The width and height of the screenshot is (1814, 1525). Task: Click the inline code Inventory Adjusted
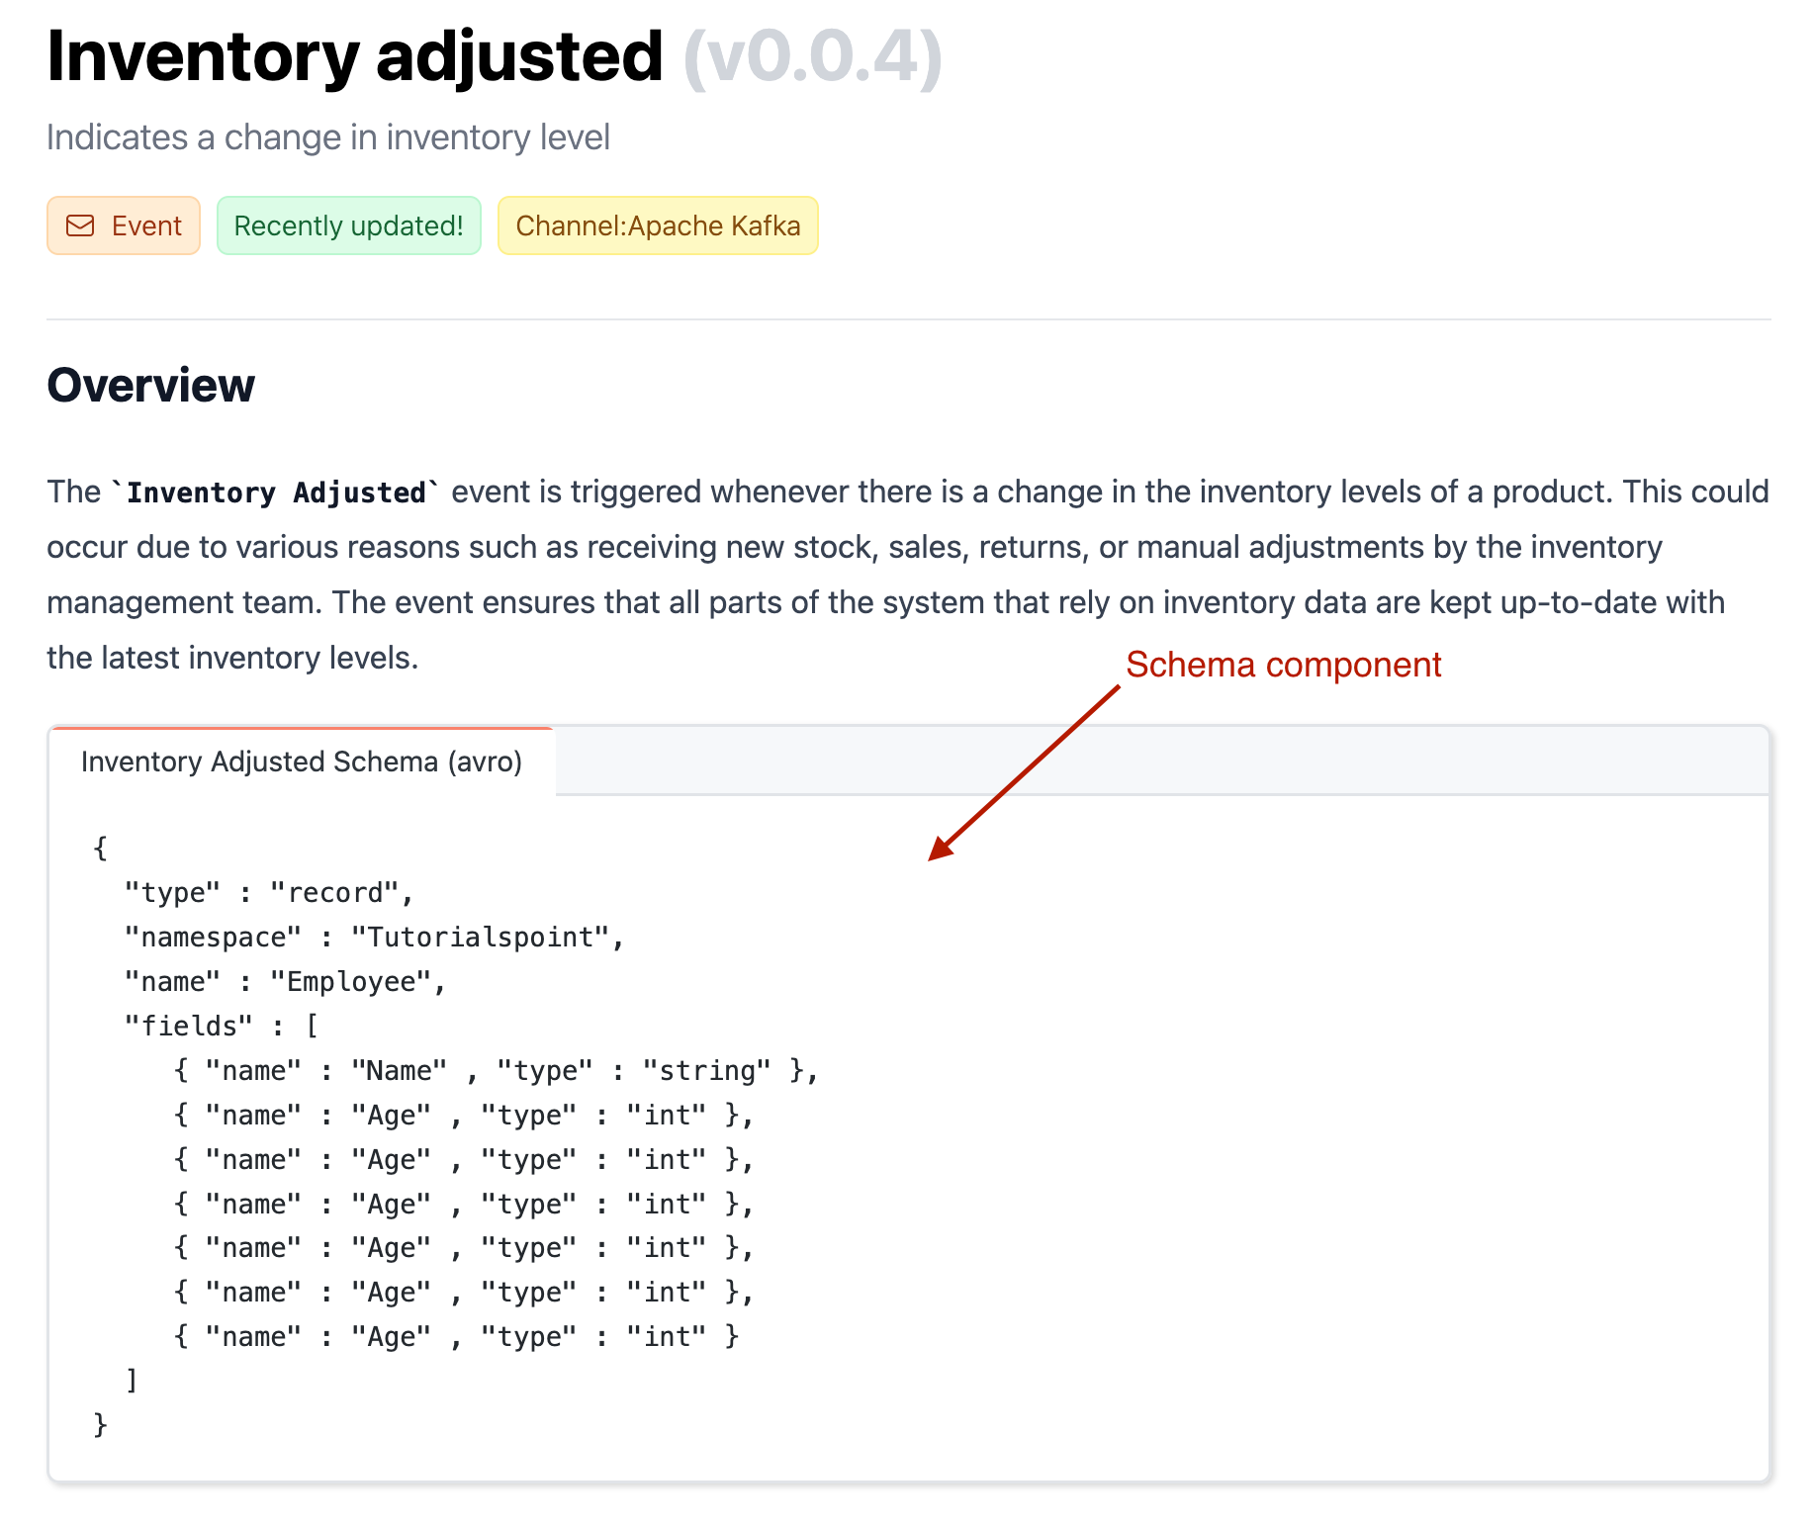click(276, 493)
